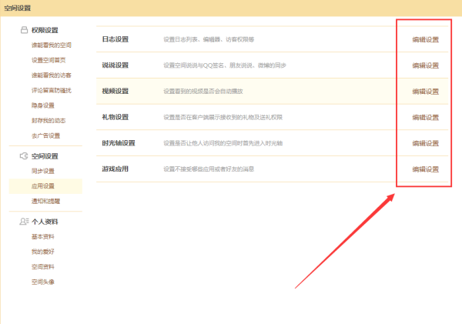
Task: Click 编辑设置 for 礼物设置
Action: point(425,117)
